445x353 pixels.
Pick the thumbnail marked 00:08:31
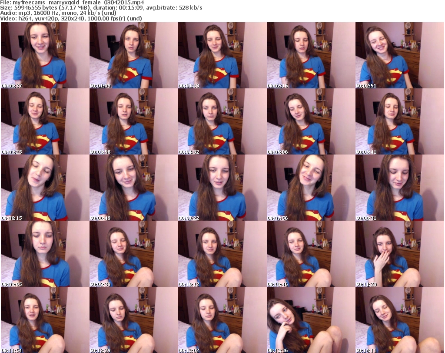(400, 188)
